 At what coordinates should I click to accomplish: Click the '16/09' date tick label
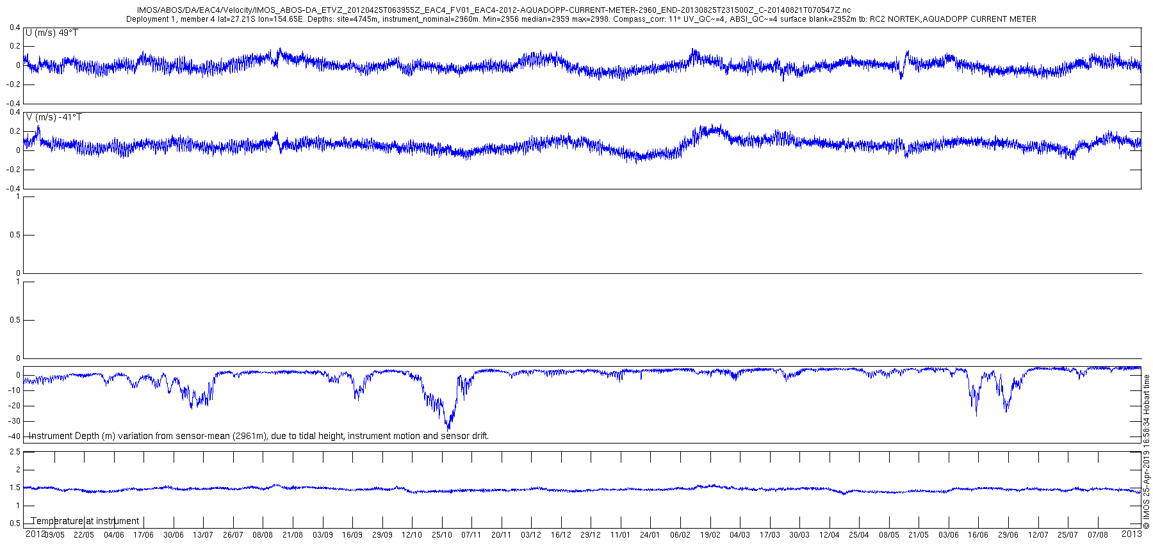[352, 535]
